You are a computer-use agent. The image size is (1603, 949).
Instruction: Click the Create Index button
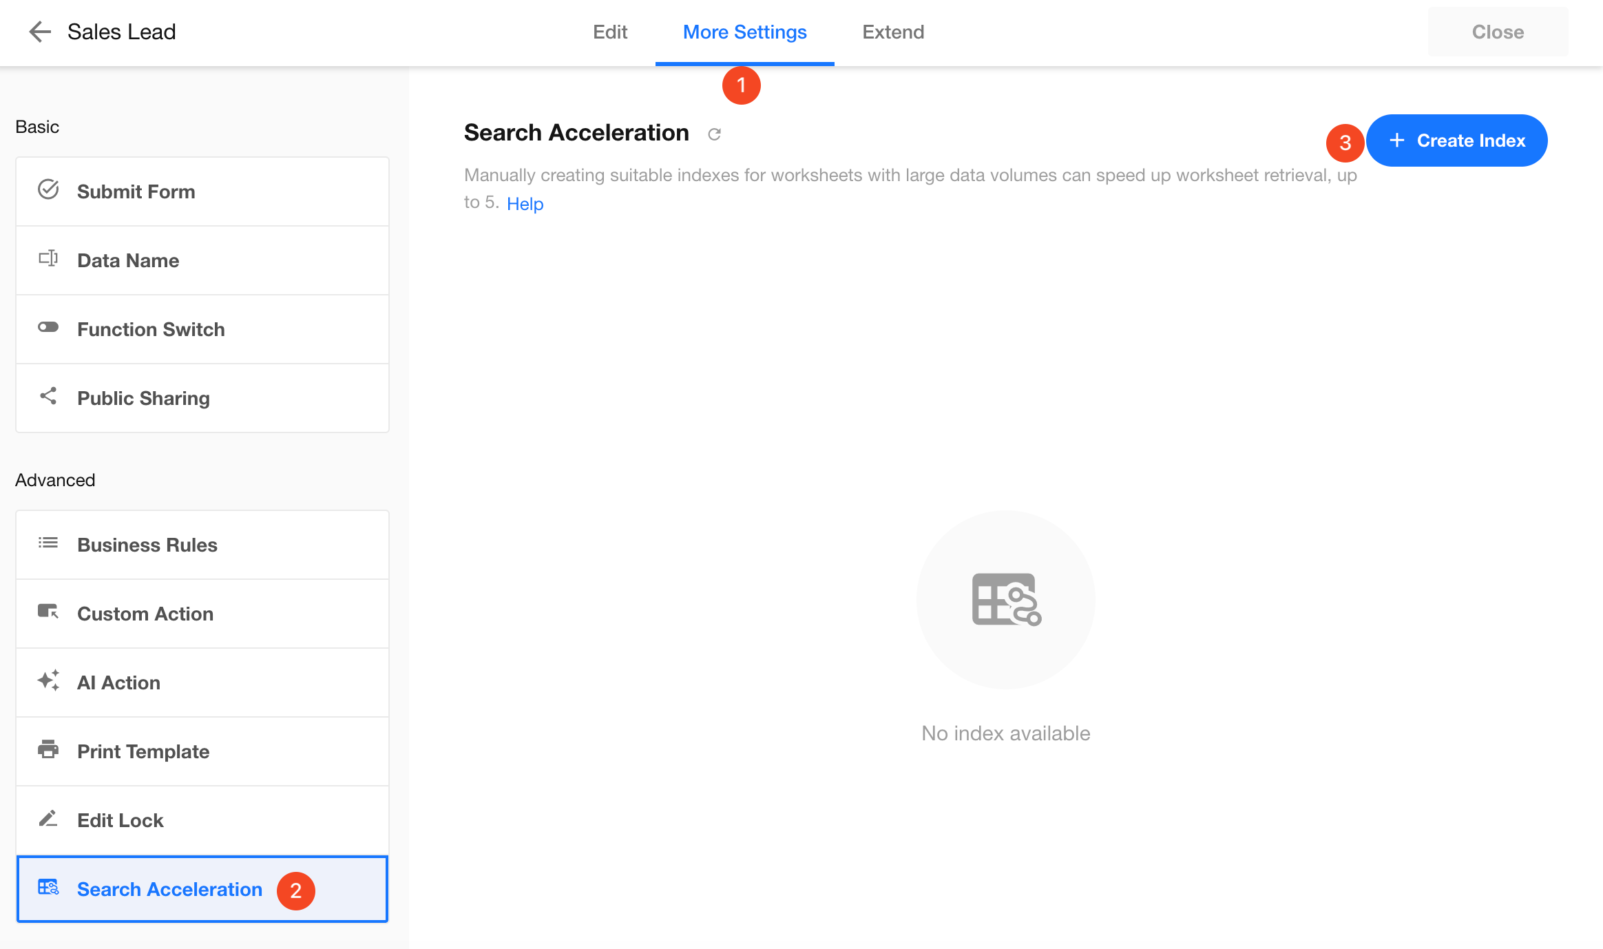(1457, 140)
